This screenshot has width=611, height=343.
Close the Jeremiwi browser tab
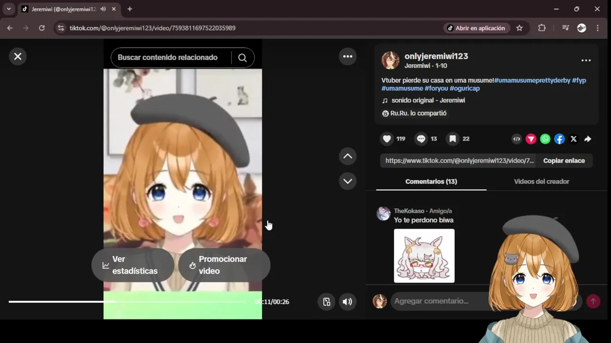tap(114, 9)
